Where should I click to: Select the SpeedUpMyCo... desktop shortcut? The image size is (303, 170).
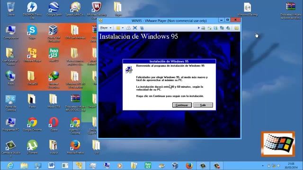[x=75, y=8]
